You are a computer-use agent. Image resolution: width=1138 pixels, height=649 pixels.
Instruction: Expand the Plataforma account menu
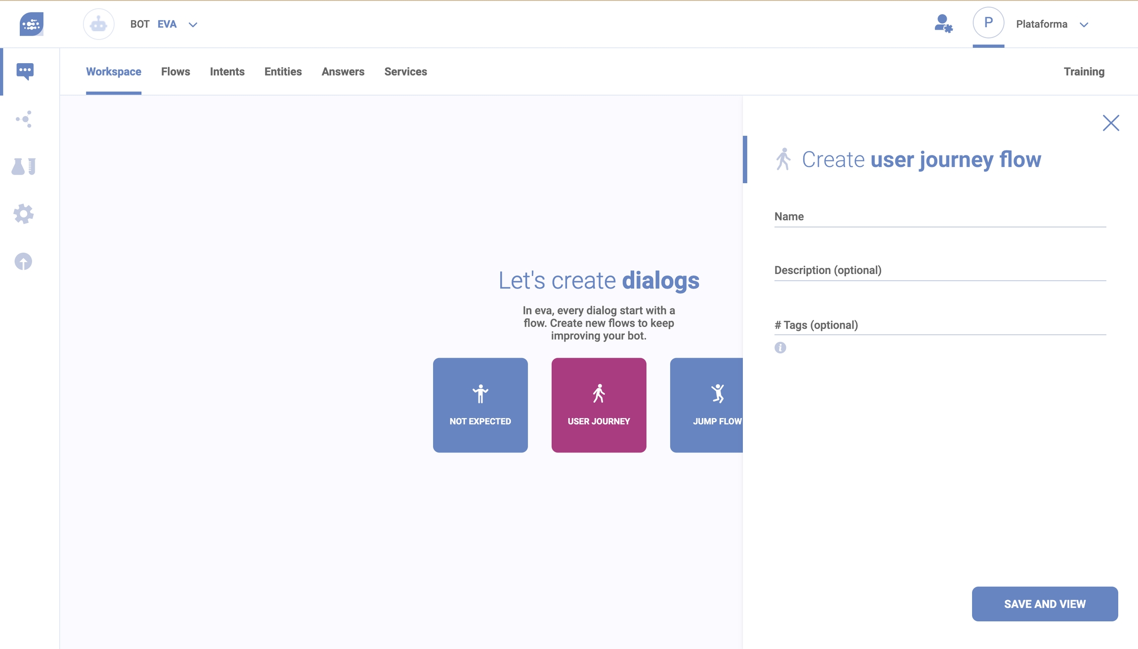(x=1084, y=25)
